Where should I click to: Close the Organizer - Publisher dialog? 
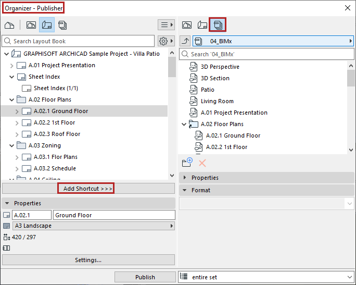pos(347,8)
